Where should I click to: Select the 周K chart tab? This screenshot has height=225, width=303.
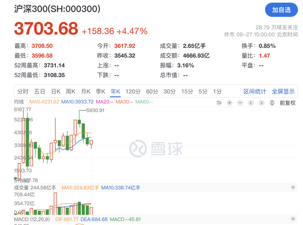(x=71, y=92)
